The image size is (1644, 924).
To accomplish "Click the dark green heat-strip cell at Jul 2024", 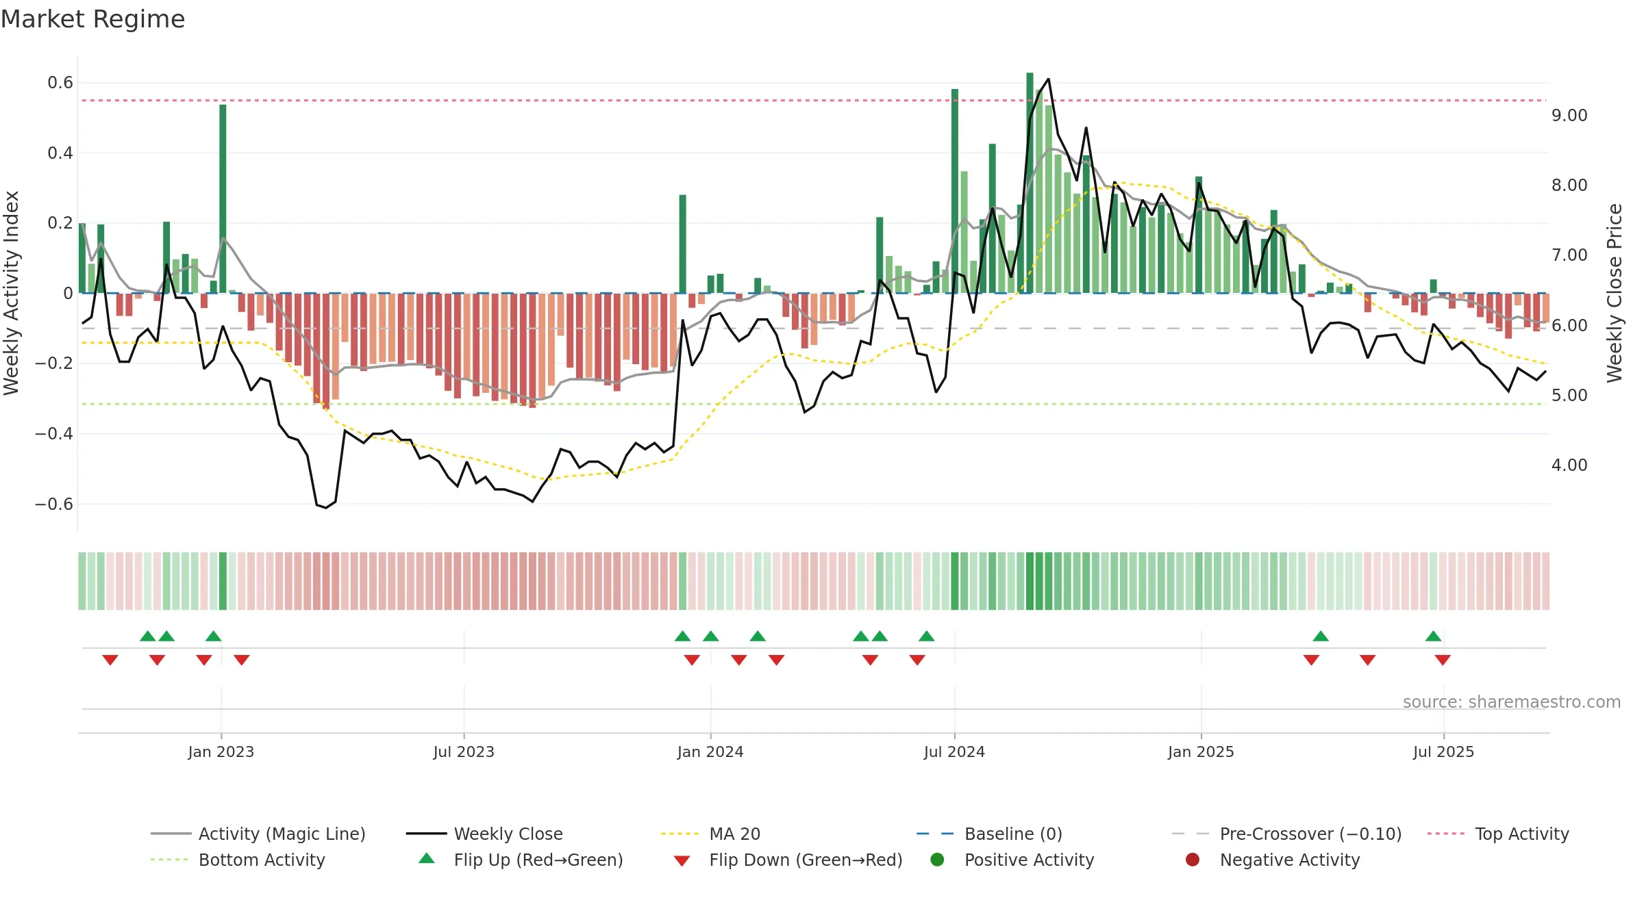I will pyautogui.click(x=955, y=581).
